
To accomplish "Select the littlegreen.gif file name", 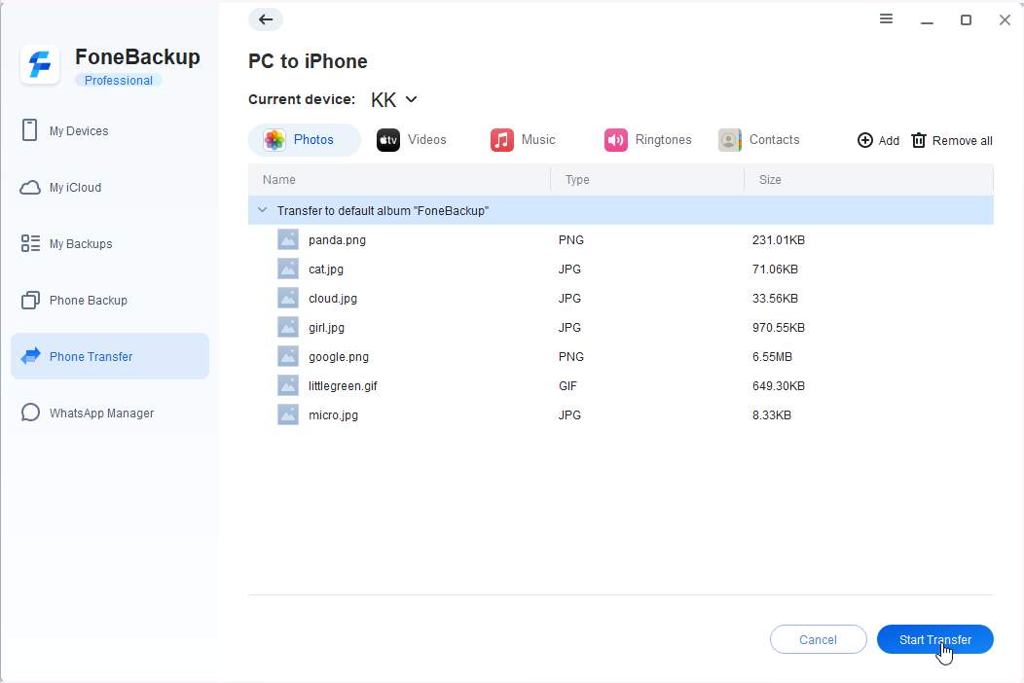I will tap(343, 385).
